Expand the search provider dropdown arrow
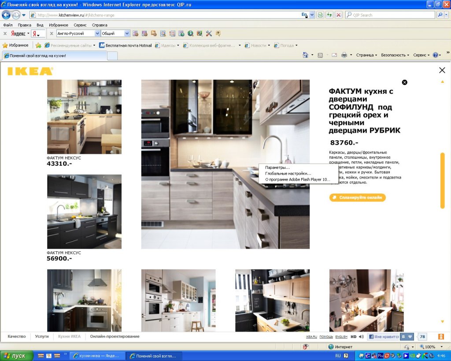The height and width of the screenshot is (361, 451). click(x=447, y=15)
